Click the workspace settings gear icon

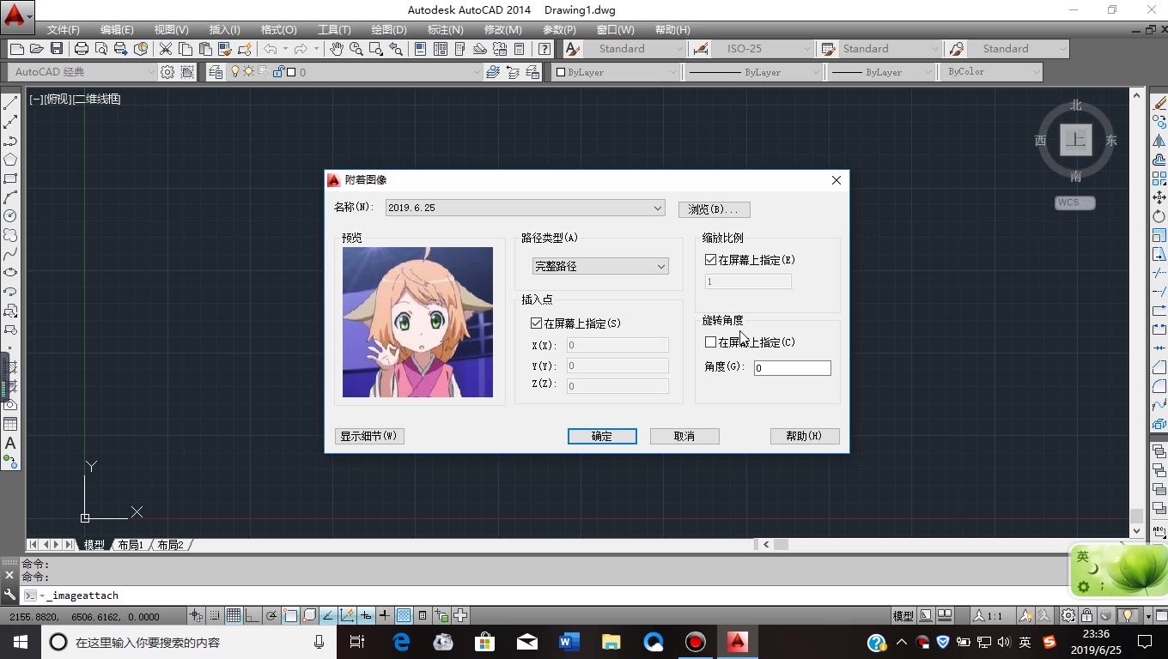tap(167, 72)
